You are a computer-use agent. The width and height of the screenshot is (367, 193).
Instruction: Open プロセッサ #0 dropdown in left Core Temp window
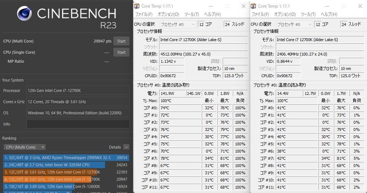(178, 24)
